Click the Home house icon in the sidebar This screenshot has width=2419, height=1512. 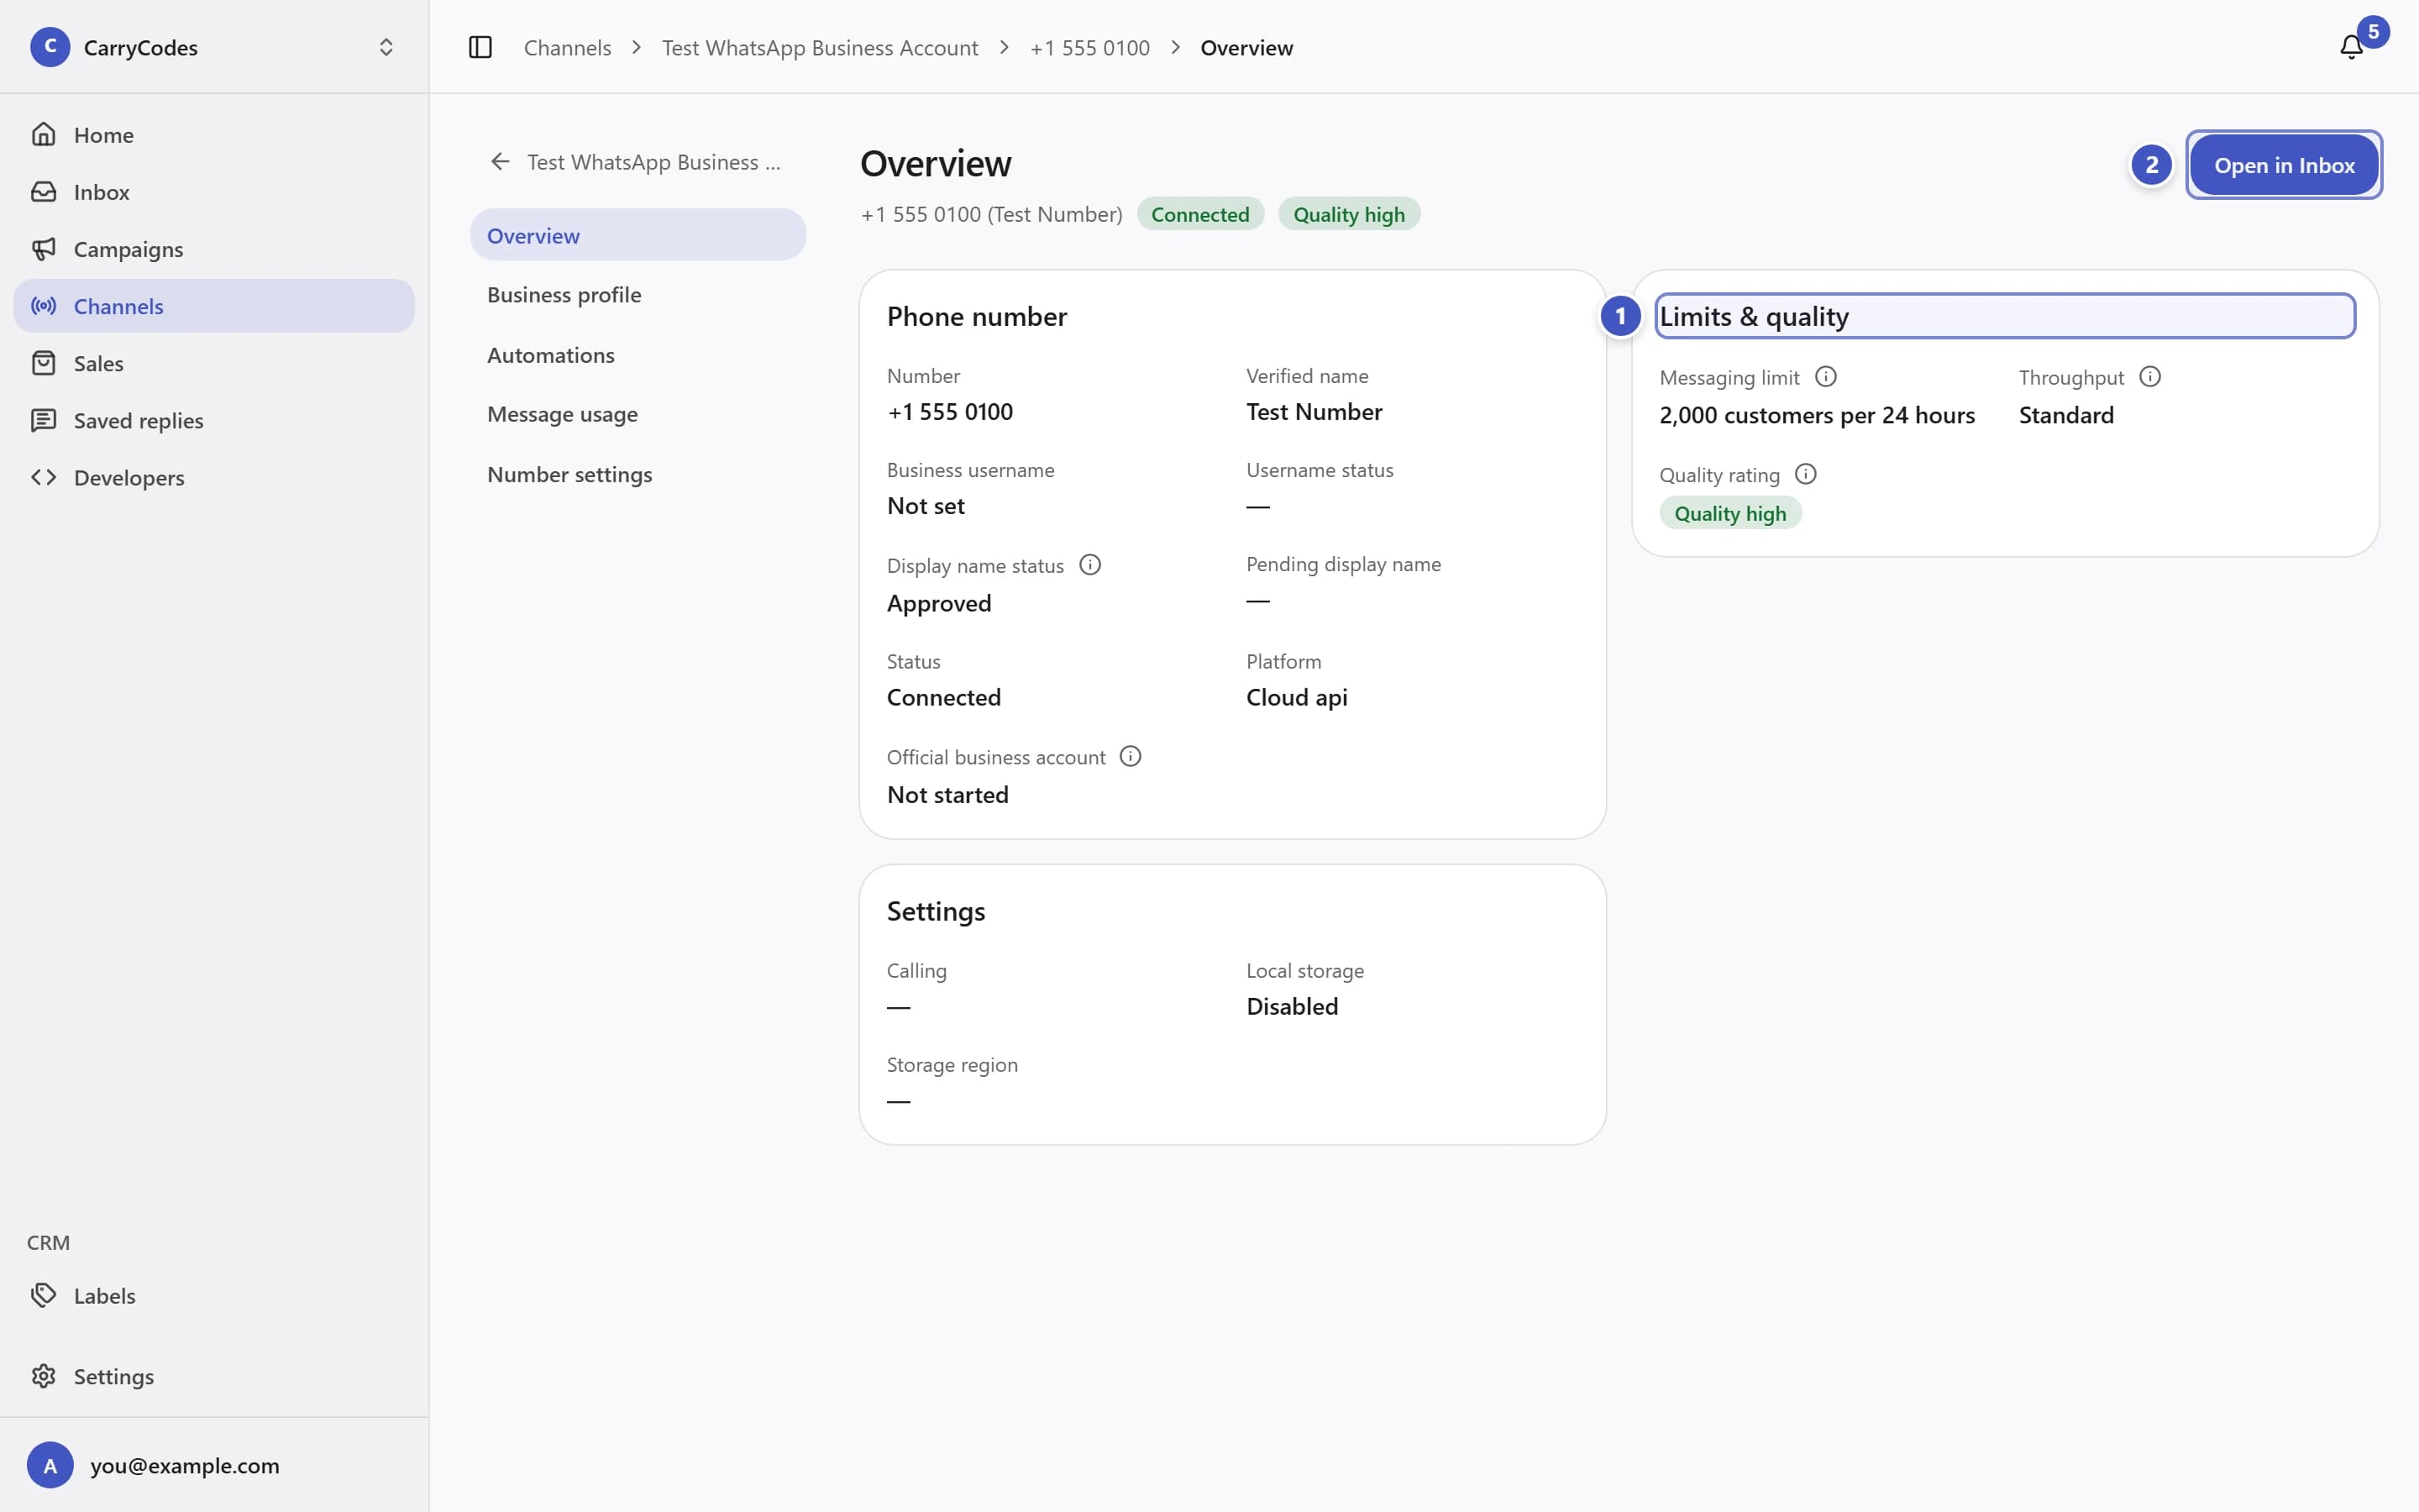tap(43, 134)
